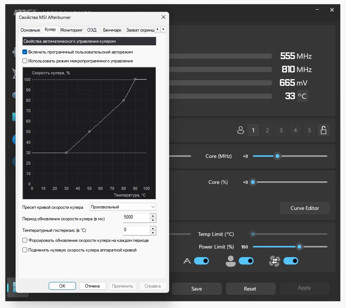The width and height of the screenshot is (346, 308).
Task: Click the Отмена button
Action: pos(92,286)
